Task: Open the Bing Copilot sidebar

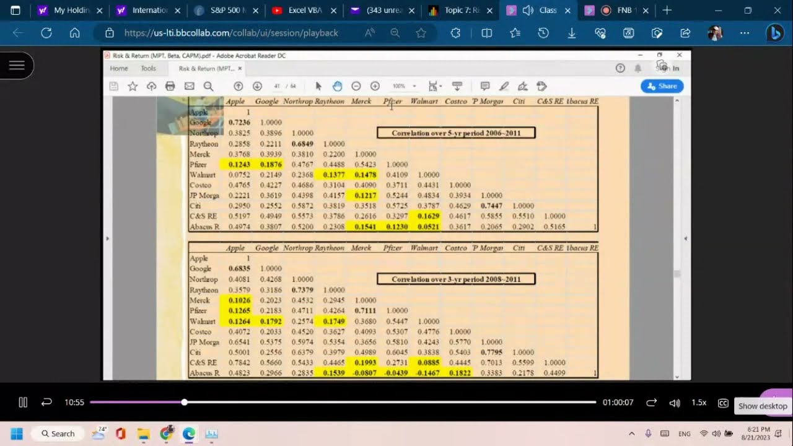Action: click(774, 33)
